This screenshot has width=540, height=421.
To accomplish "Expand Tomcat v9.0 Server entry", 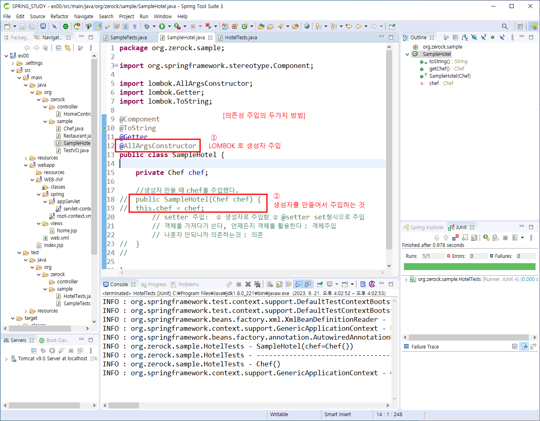I will coord(6,359).
